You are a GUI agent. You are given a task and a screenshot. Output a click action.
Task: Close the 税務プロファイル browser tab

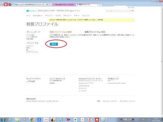click(98, 4)
